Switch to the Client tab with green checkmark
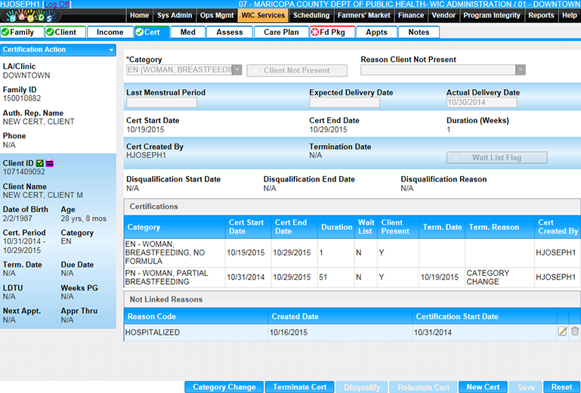The height and width of the screenshot is (393, 581). click(65, 32)
